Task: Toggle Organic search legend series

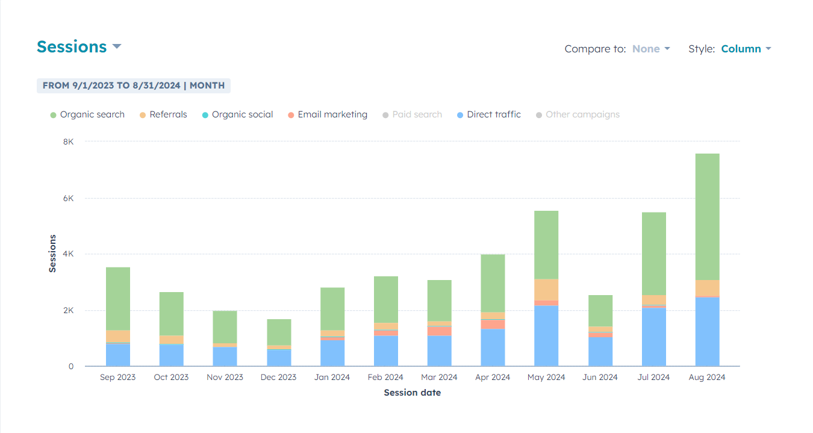Action: pos(87,115)
